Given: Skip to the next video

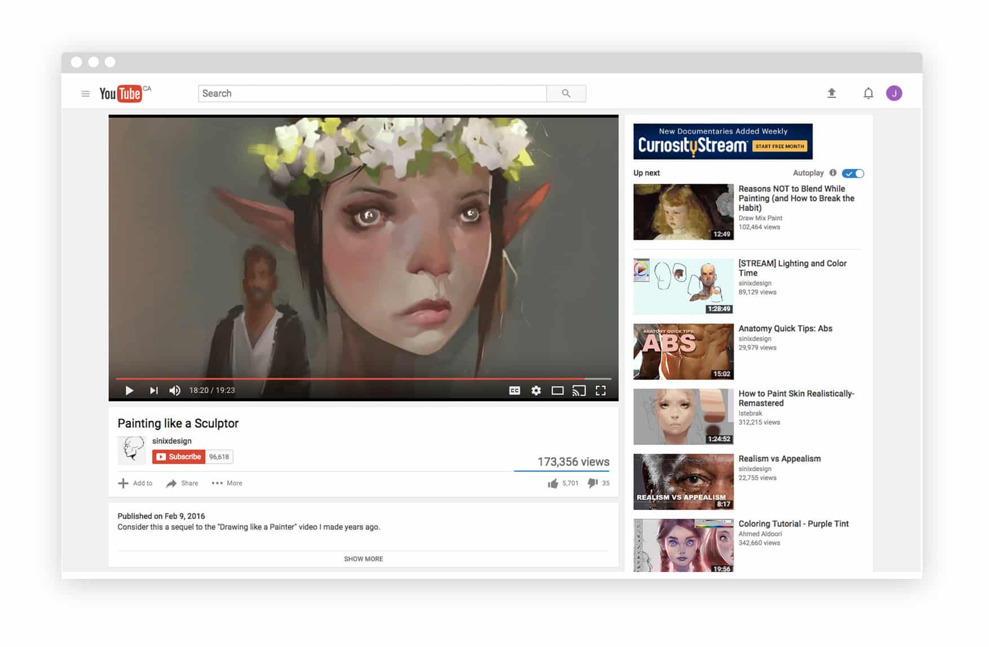Looking at the screenshot, I should 153,390.
